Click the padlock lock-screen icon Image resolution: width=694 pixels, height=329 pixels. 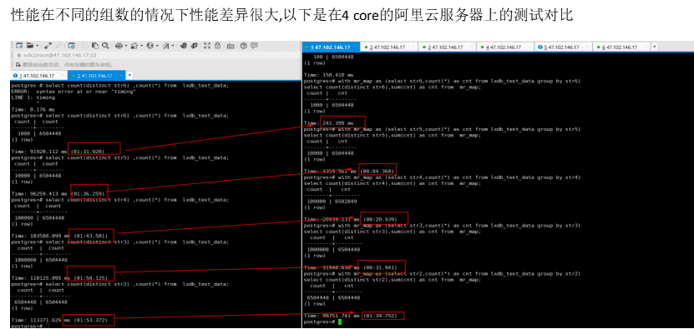(x=218, y=46)
